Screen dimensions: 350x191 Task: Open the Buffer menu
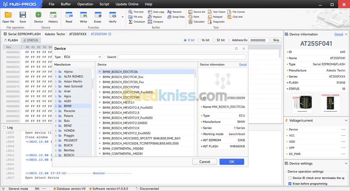click(65, 4)
